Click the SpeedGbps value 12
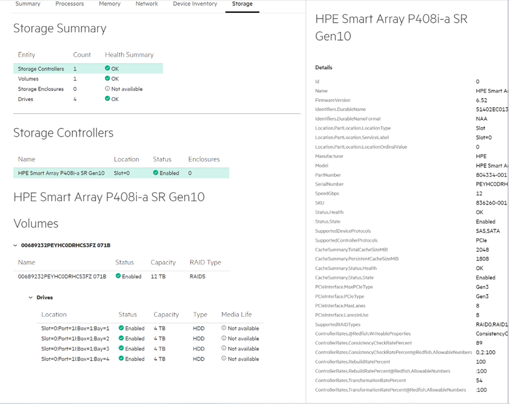The height and width of the screenshot is (404, 510). [x=479, y=193]
